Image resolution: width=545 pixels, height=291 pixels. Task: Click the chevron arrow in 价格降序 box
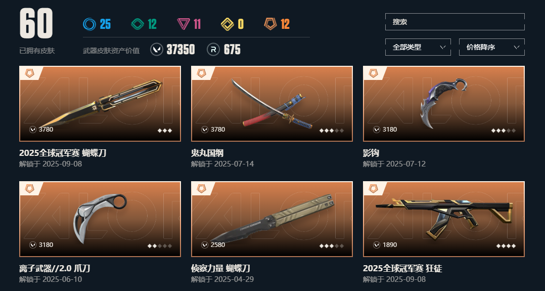[517, 47]
